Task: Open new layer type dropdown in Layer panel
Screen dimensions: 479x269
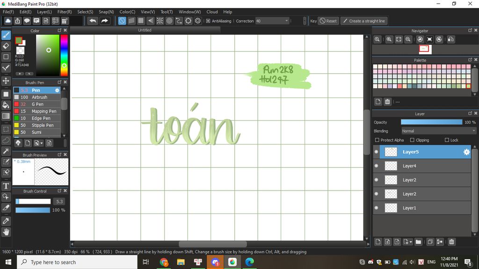Action: coord(411,242)
